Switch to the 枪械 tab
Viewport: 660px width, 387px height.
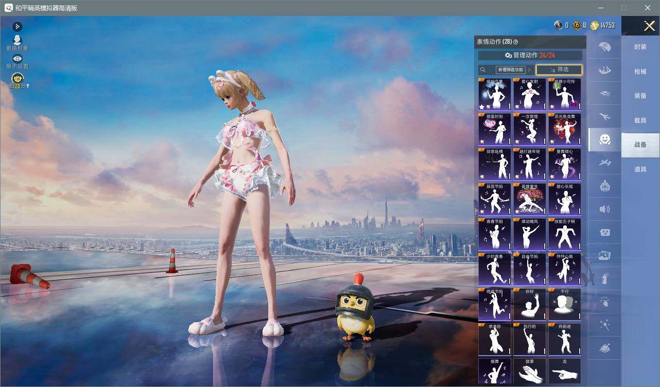click(640, 72)
